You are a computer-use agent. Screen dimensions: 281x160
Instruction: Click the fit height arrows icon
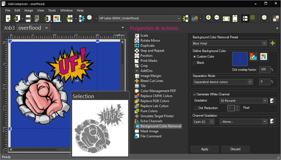pyautogui.click(x=235, y=18)
